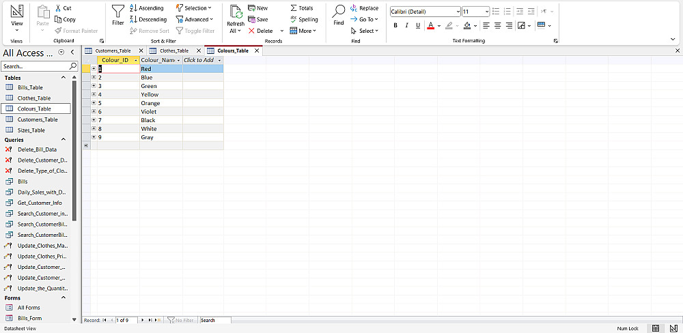
Task: Close the Clothes_Table tab
Action: coord(199,51)
